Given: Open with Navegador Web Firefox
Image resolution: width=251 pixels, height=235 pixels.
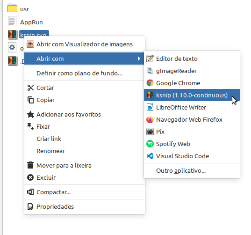Looking at the screenshot, I should 192,119.
